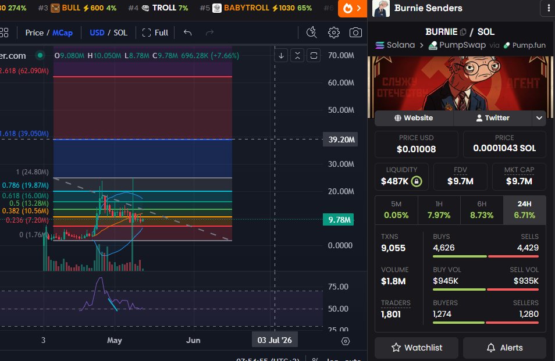Expand the social links dropdown chevron

pyautogui.click(x=539, y=118)
